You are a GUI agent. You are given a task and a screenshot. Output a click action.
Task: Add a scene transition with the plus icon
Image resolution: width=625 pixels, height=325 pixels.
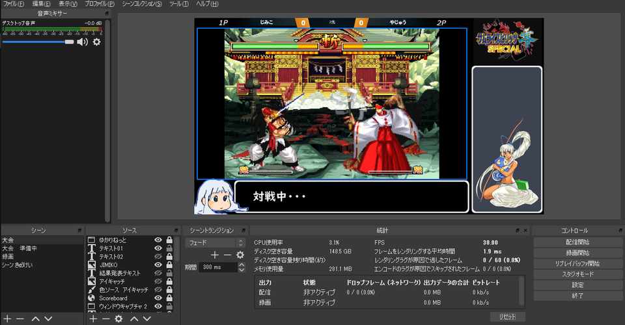tap(215, 255)
